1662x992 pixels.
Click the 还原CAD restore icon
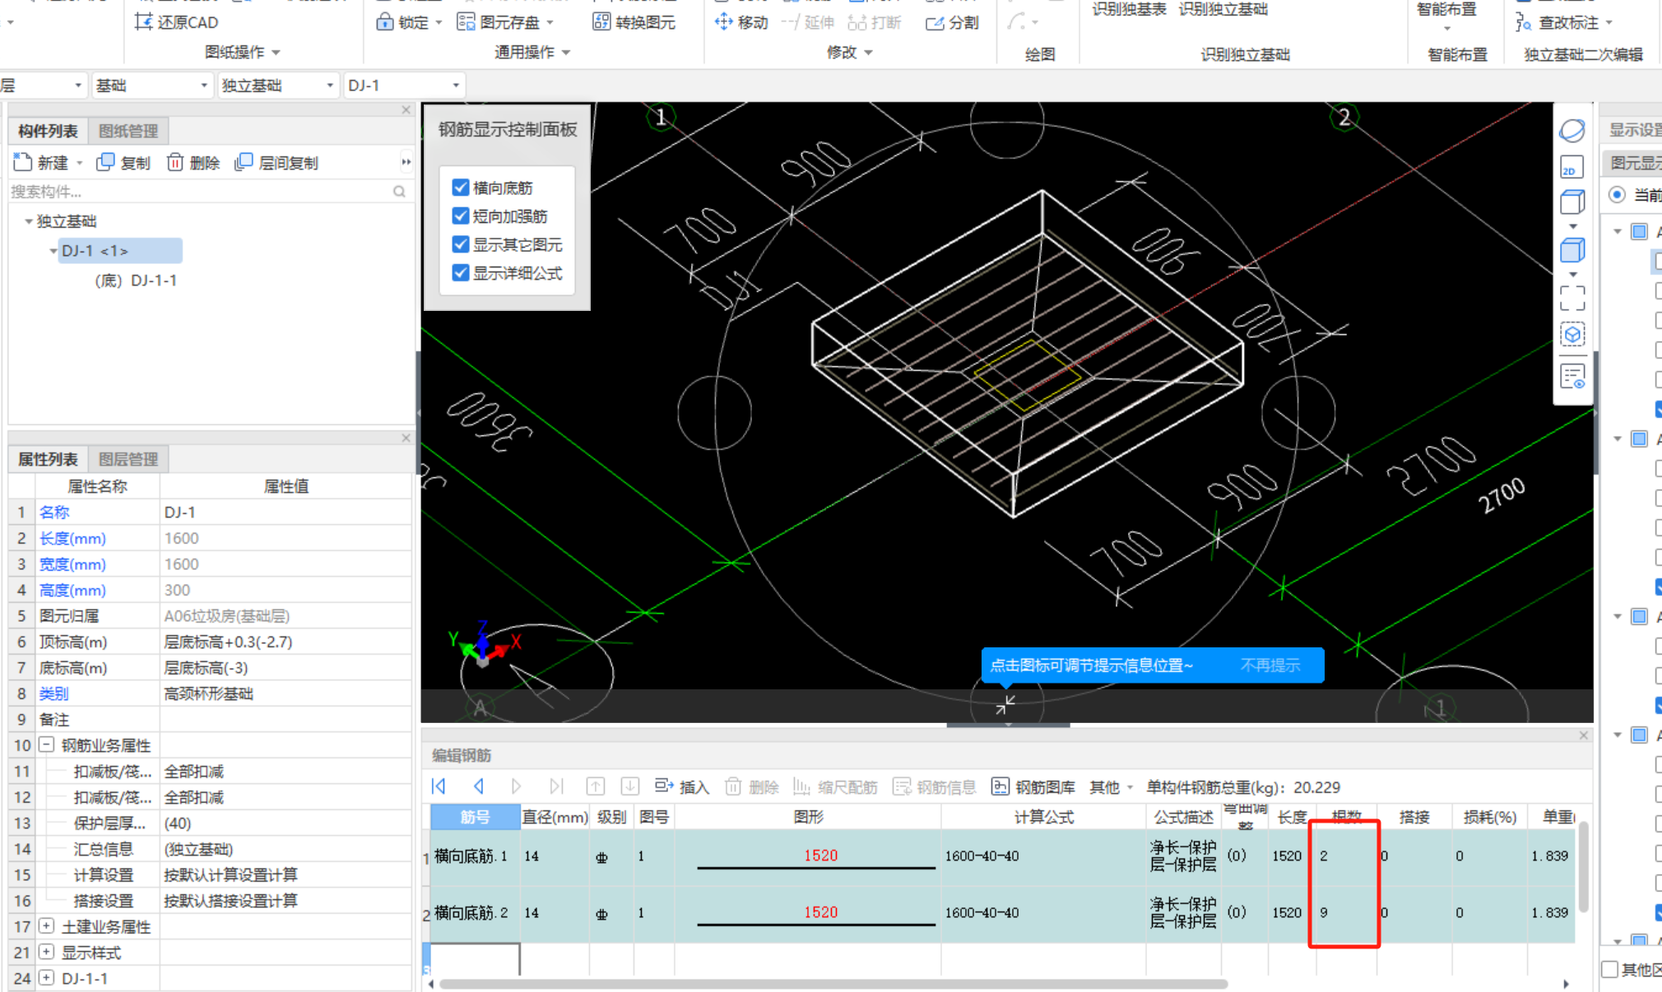[143, 21]
